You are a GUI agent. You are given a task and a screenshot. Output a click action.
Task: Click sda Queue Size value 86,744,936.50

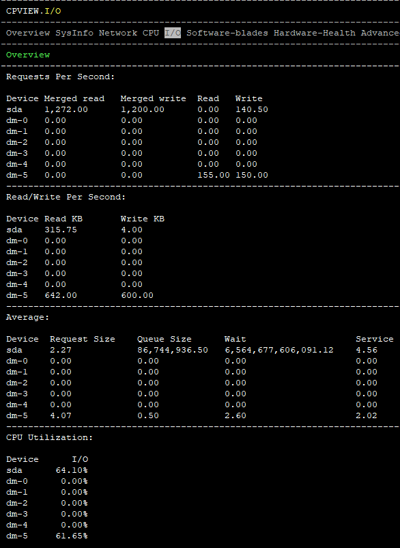[173, 350]
